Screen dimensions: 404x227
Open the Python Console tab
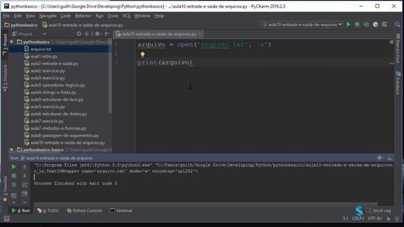pyautogui.click(x=85, y=211)
